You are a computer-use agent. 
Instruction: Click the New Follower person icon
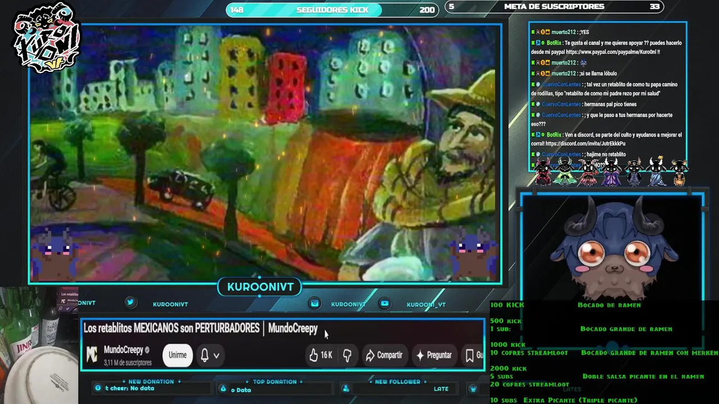(x=345, y=388)
